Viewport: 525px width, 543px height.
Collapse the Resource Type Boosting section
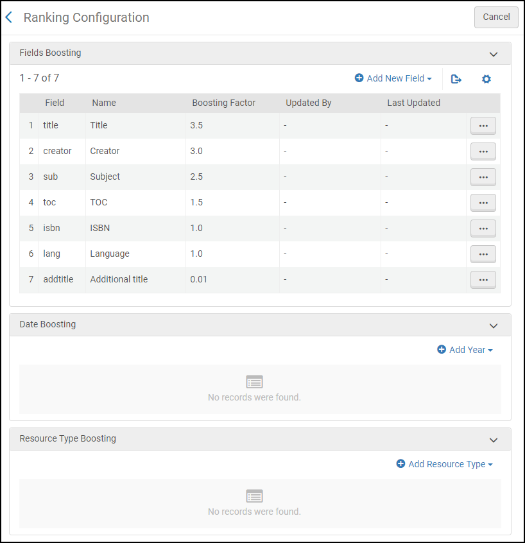click(x=494, y=440)
